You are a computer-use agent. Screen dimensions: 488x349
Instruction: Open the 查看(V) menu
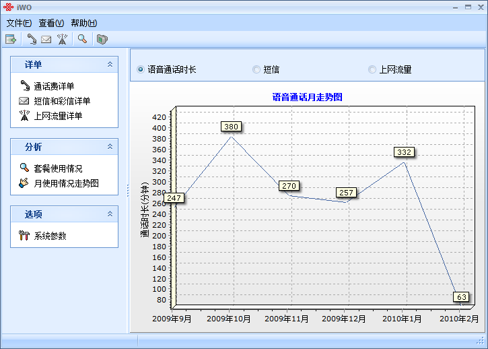tap(51, 23)
